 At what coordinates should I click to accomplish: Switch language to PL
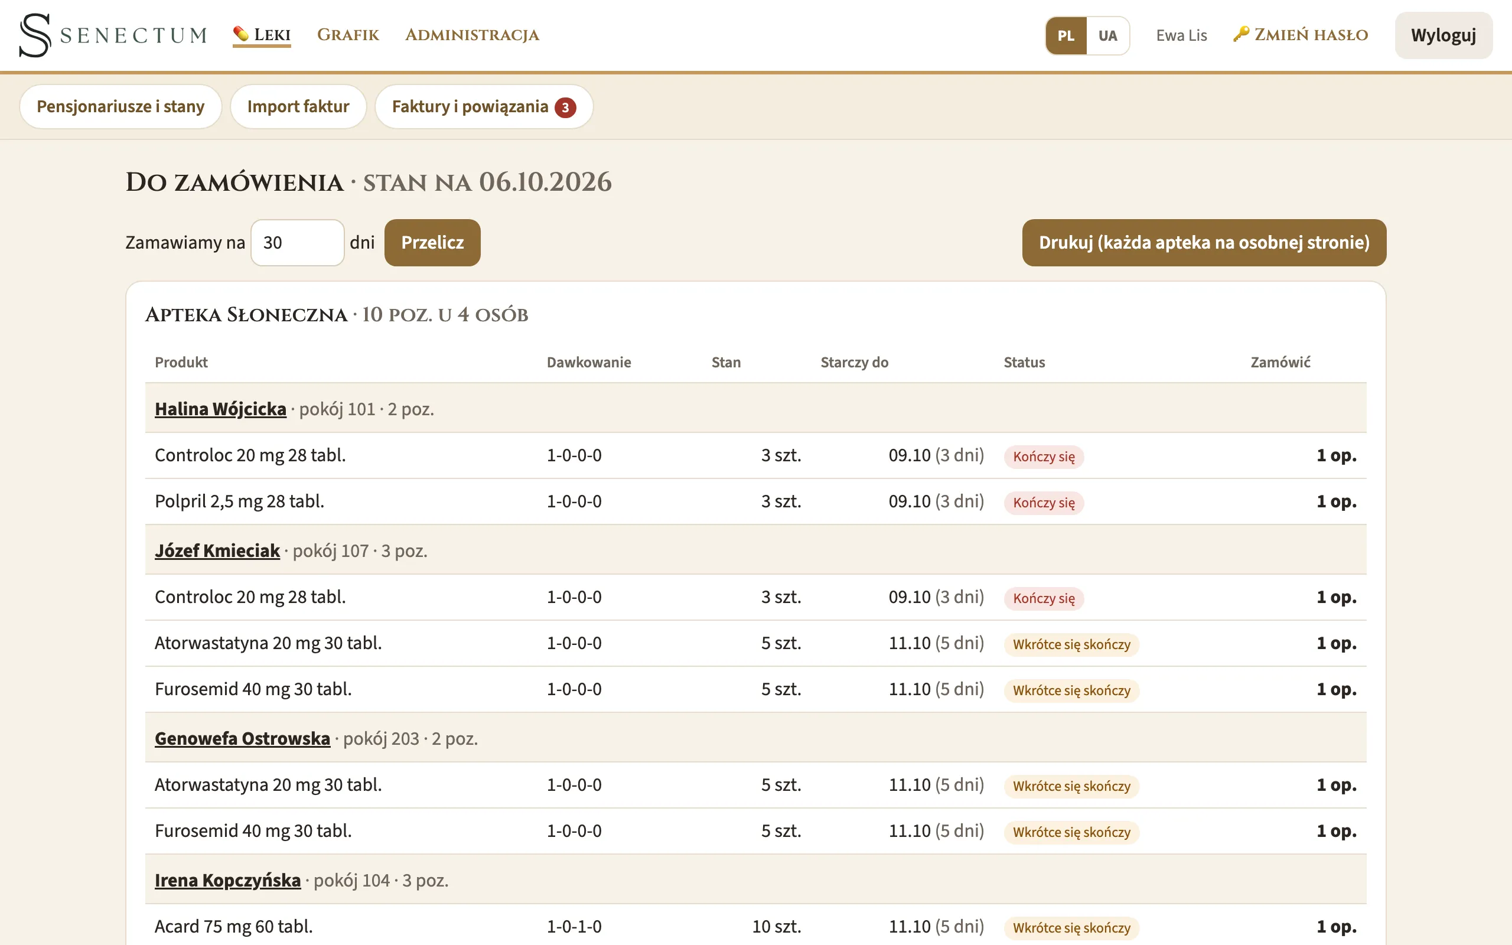coord(1066,35)
